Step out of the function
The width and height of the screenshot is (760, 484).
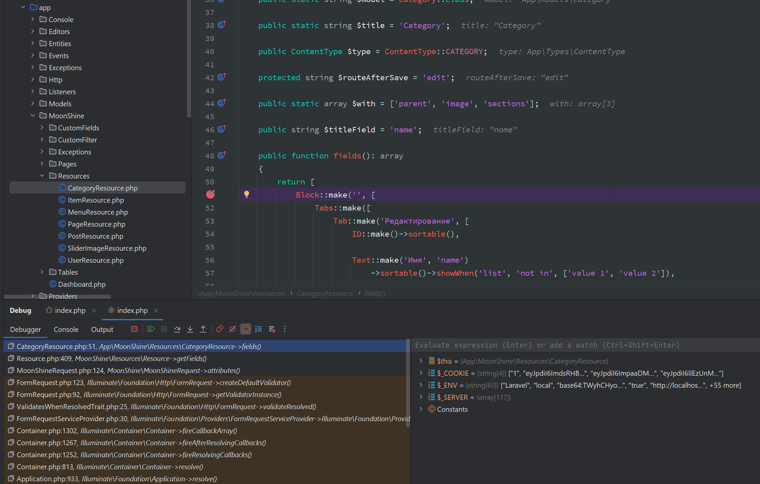(x=203, y=329)
